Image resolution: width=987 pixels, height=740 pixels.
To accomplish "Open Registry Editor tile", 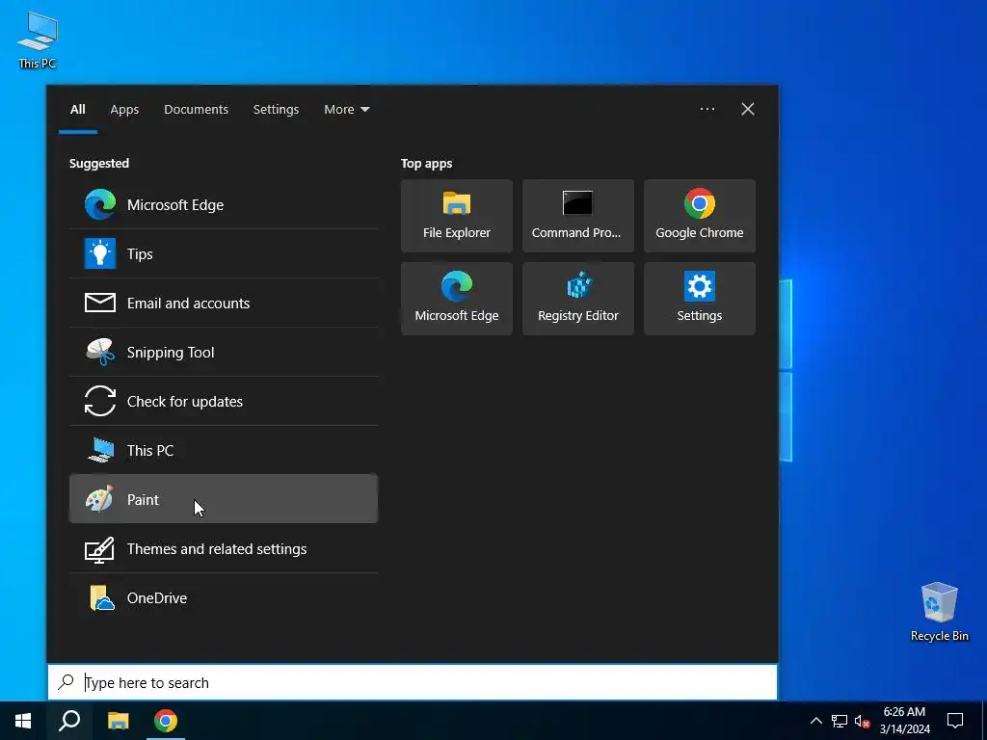I will tap(578, 299).
